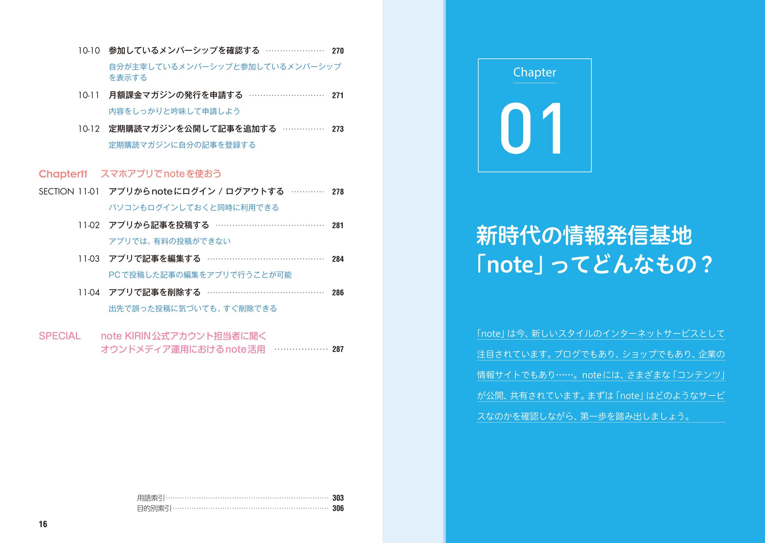Click the blue subtitle パソコンもログインしておくと
The image size is (765, 543).
click(193, 208)
